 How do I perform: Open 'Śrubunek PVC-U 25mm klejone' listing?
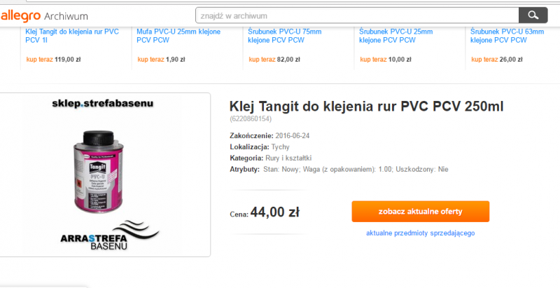pos(395,36)
